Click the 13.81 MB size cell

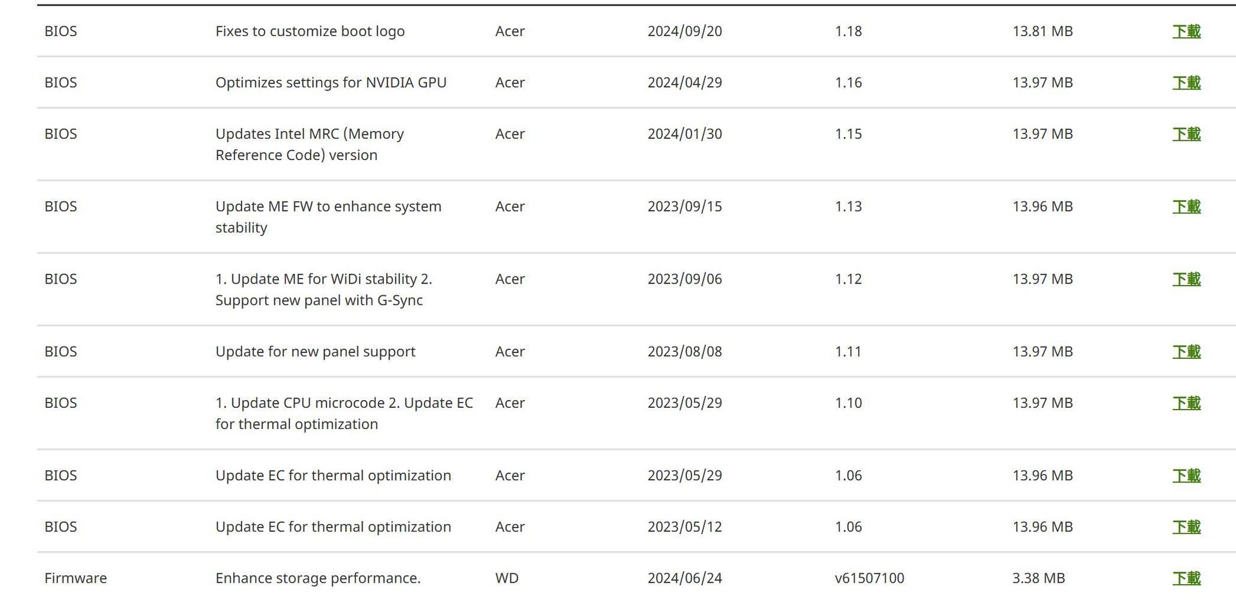point(1042,32)
